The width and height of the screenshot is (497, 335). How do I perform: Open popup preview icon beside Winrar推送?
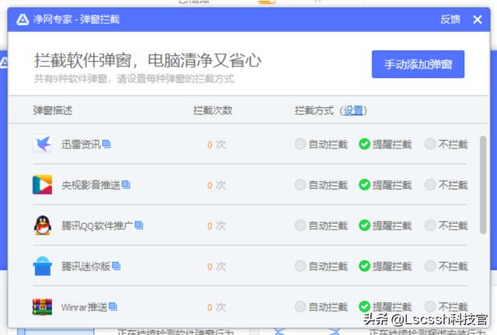pyautogui.click(x=113, y=306)
